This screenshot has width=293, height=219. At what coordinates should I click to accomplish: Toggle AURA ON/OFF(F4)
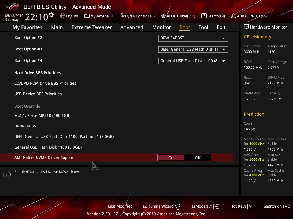pos(252,16)
